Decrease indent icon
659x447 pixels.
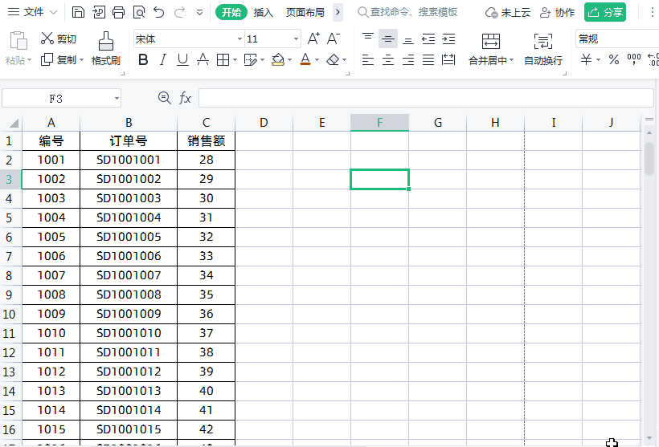428,39
